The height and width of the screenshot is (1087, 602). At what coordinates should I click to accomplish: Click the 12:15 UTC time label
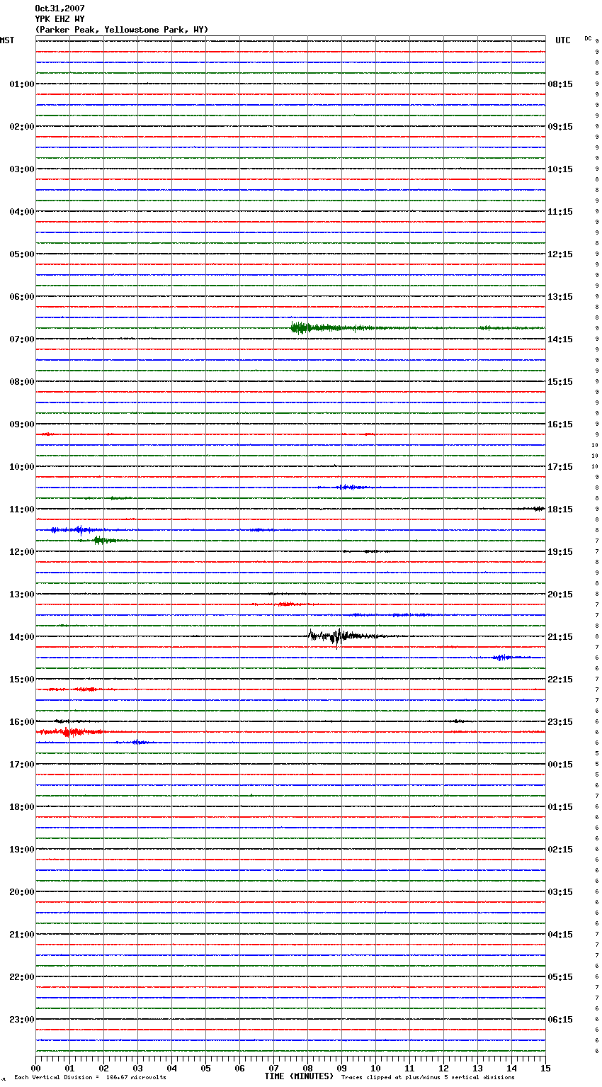coord(560,254)
